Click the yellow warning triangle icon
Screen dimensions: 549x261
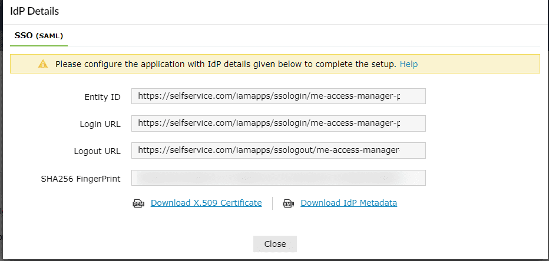(42, 64)
